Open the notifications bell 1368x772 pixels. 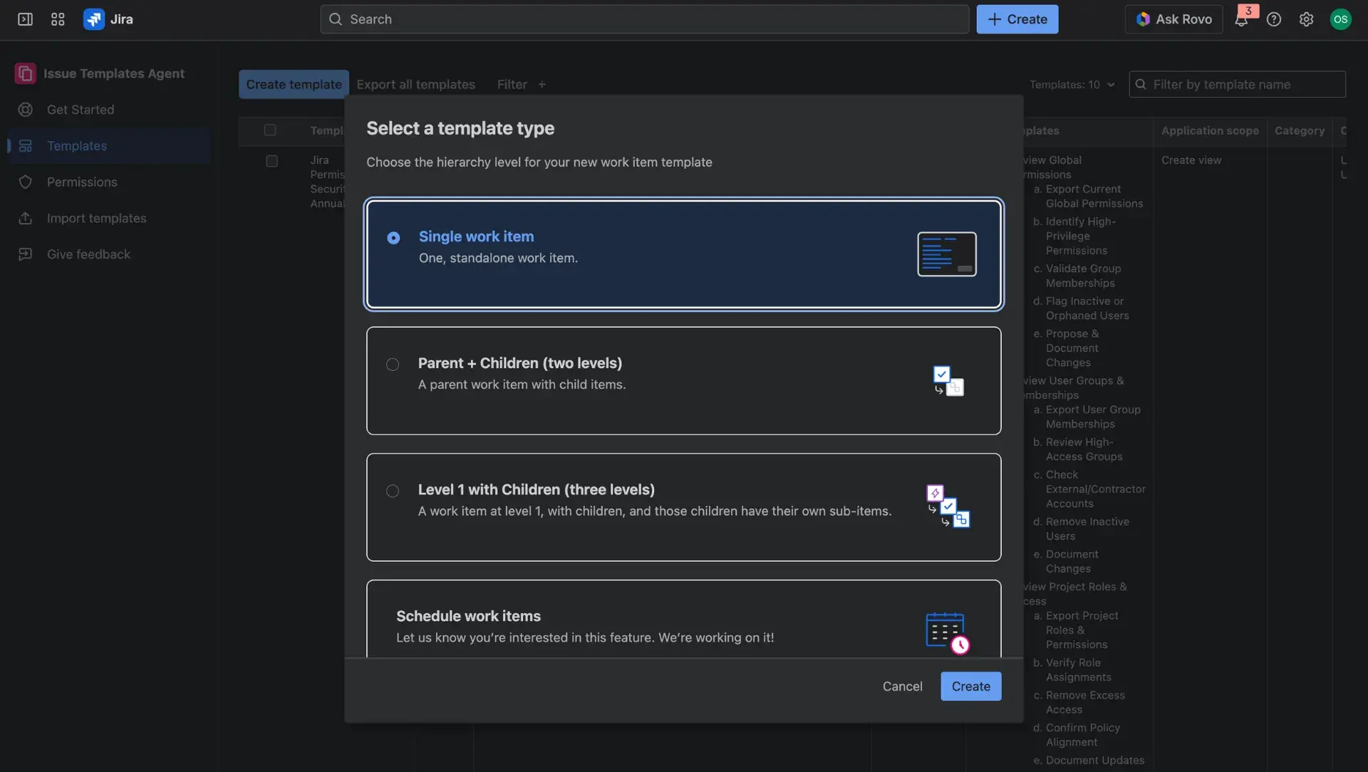coord(1243,19)
